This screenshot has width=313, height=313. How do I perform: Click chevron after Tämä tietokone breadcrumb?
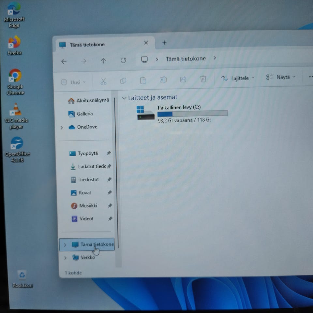click(215, 58)
